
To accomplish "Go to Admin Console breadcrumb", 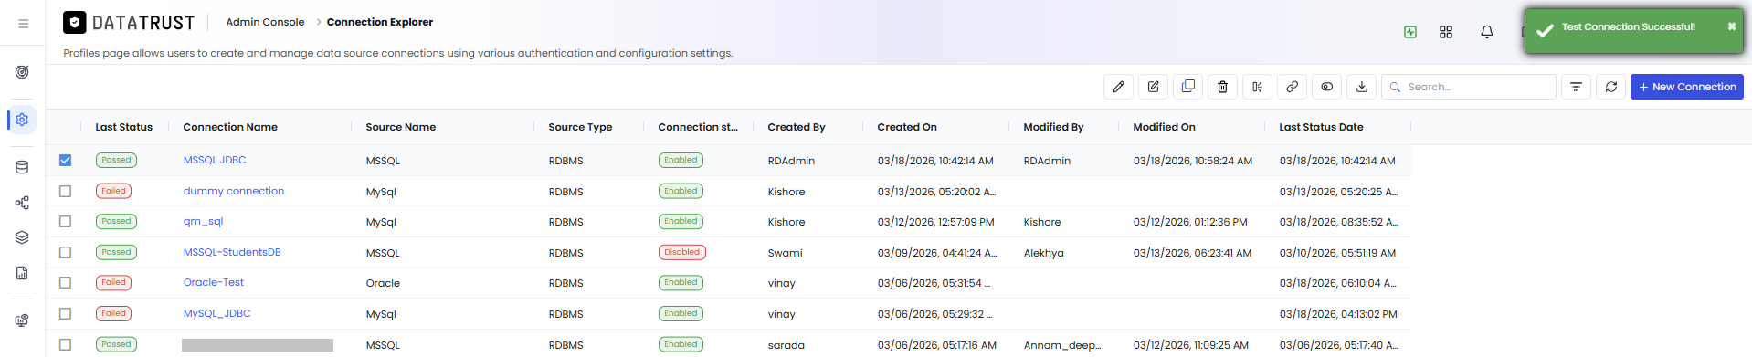I will click(x=265, y=22).
